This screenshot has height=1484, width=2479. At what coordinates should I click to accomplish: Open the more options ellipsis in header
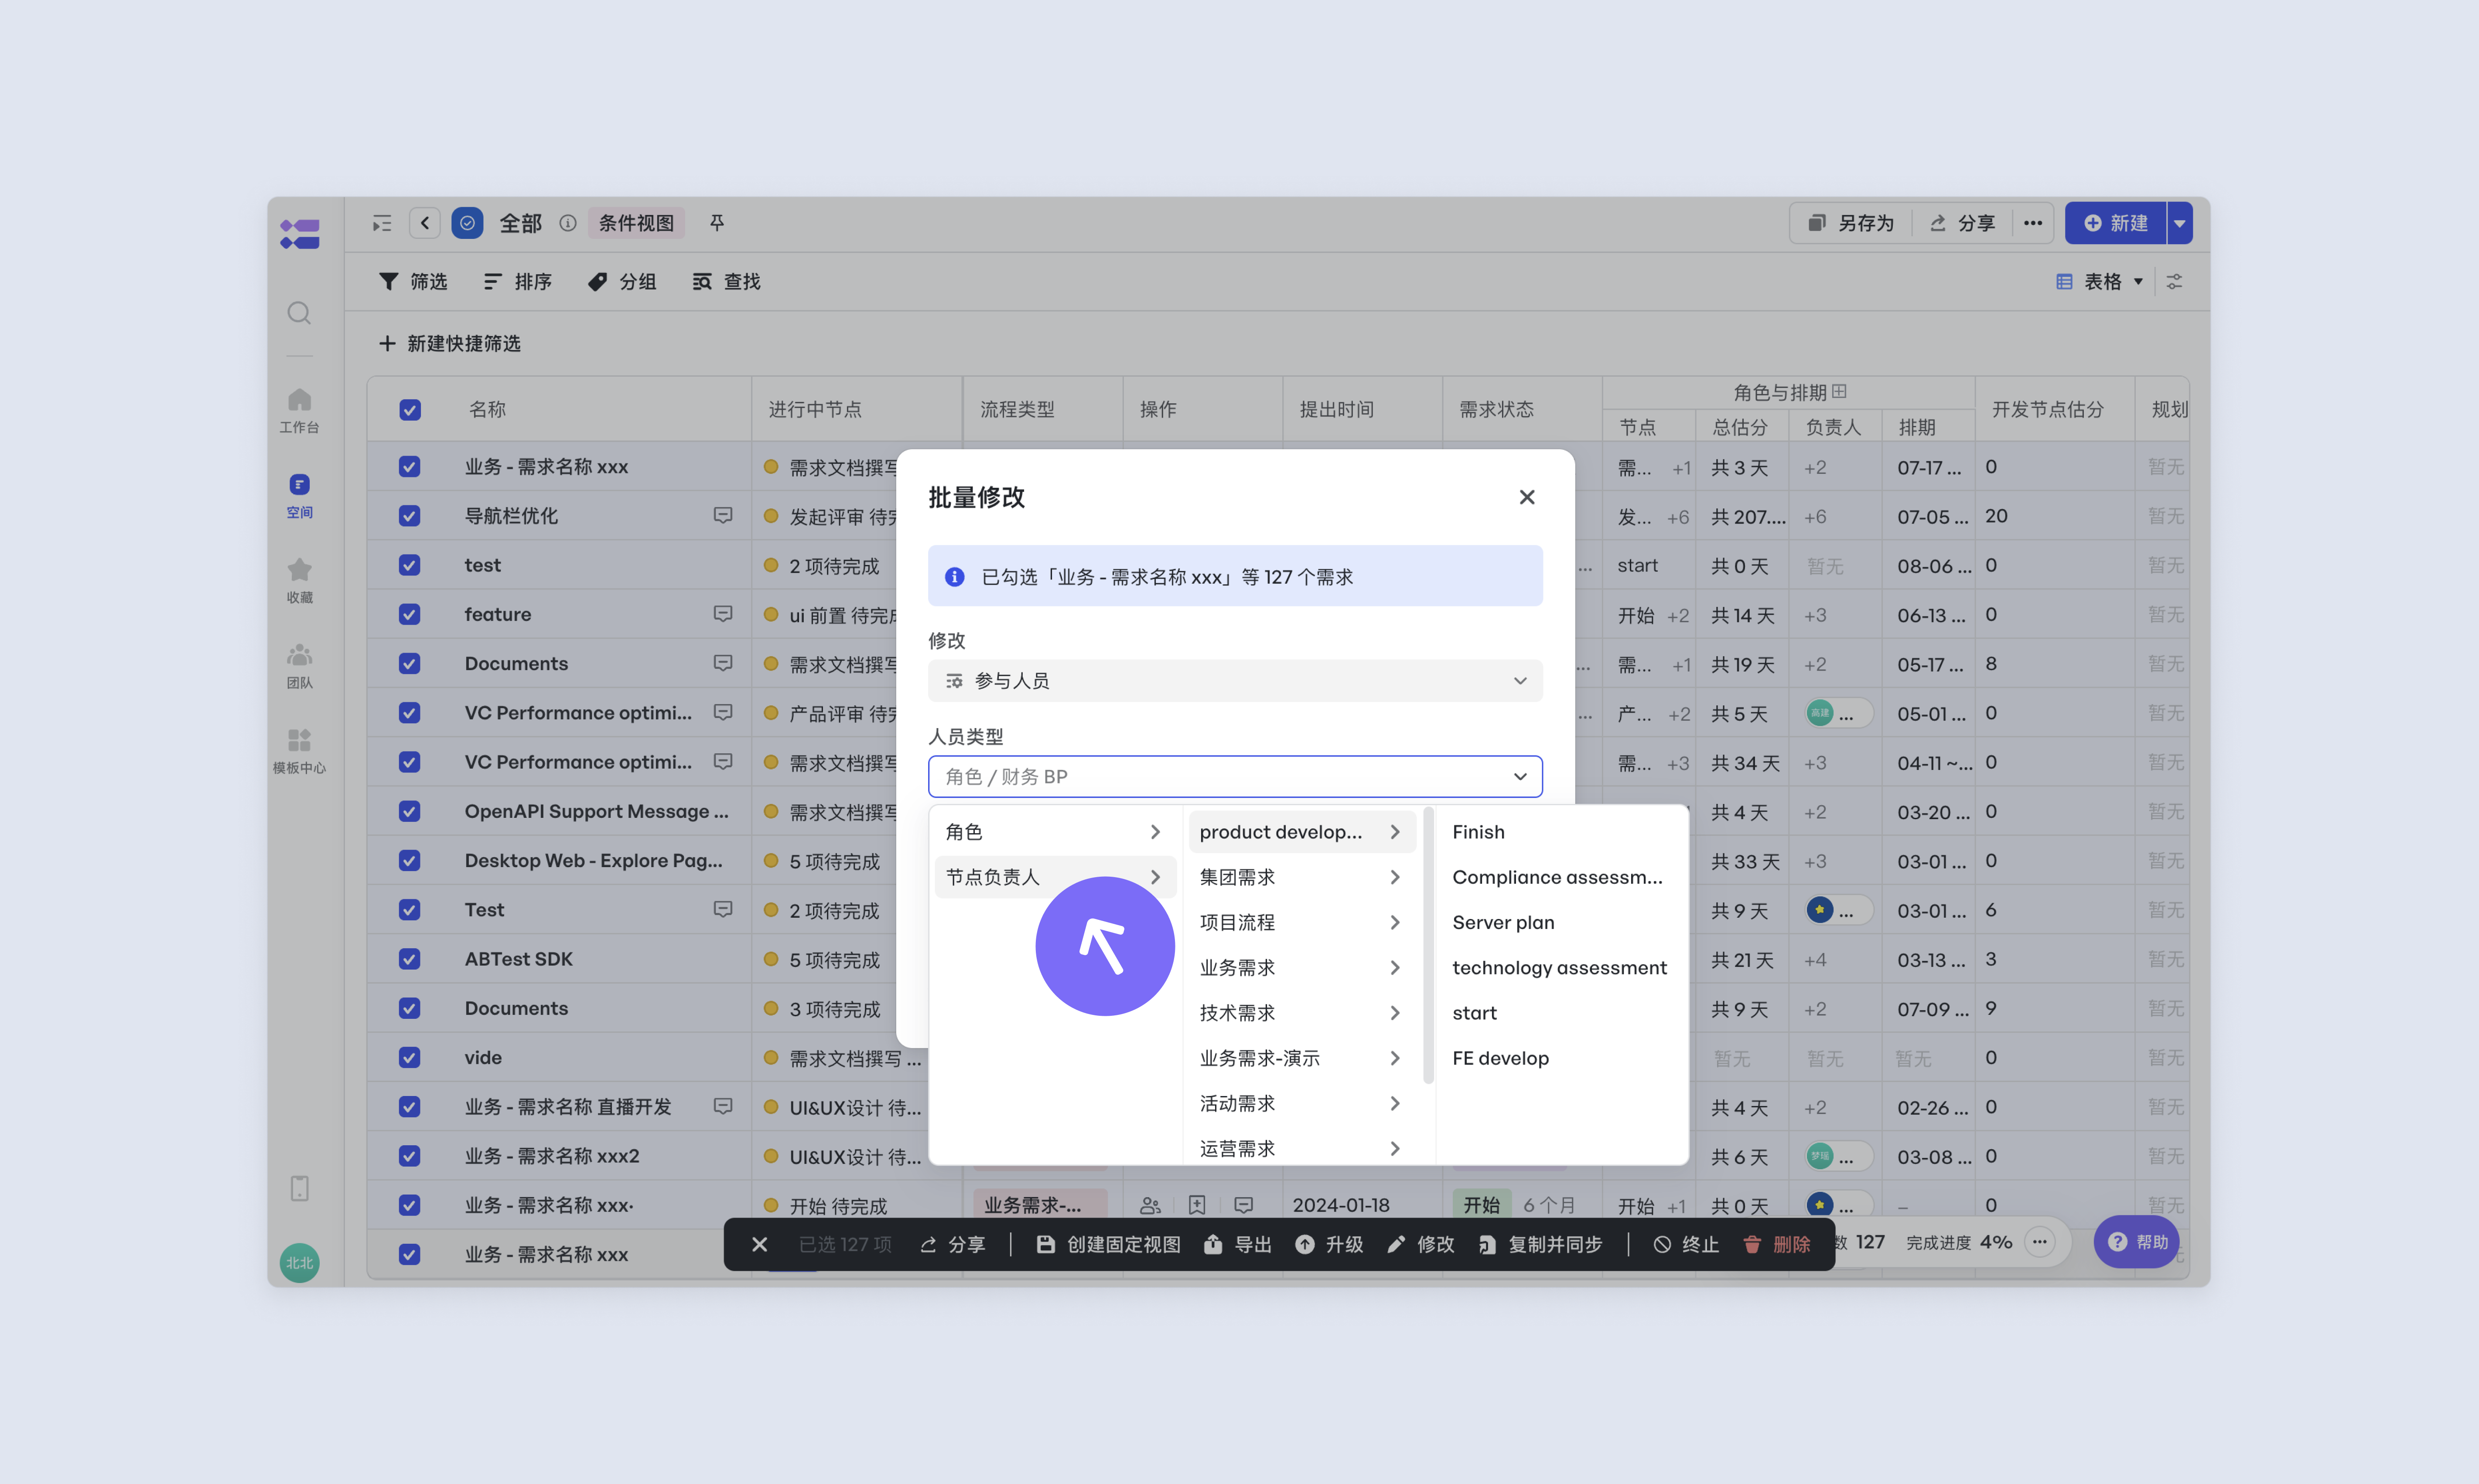pyautogui.click(x=2032, y=223)
